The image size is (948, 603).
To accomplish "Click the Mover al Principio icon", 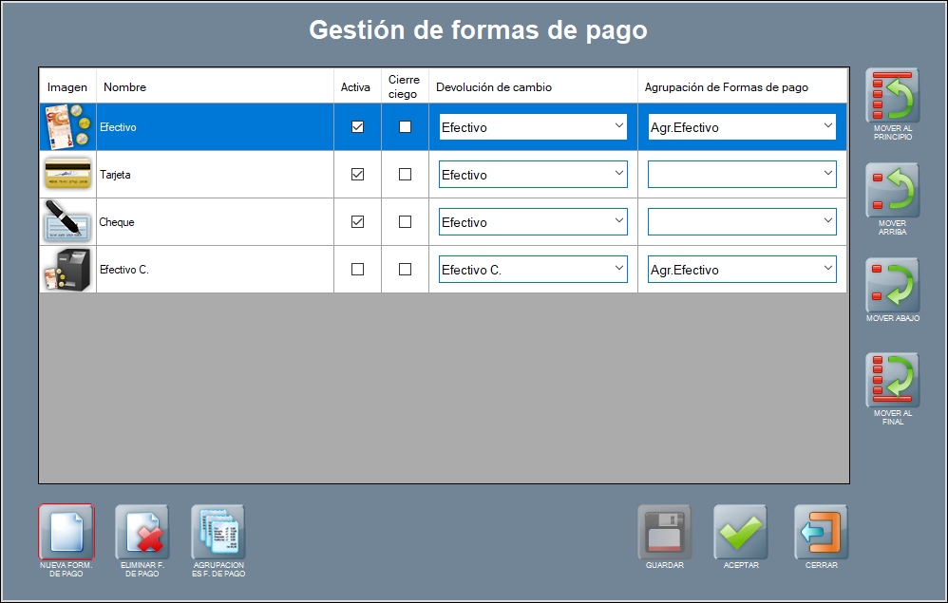I will tap(892, 96).
